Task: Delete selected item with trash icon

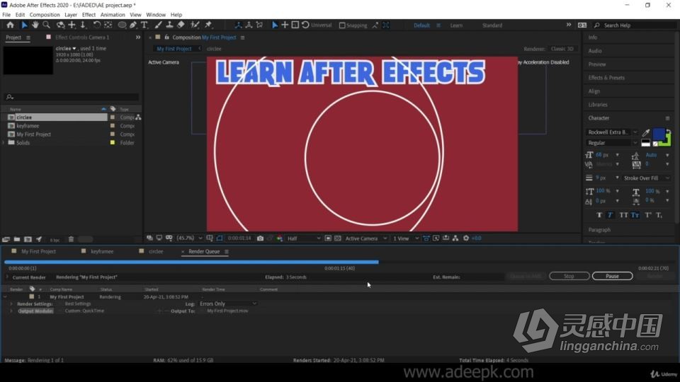Action: (71, 239)
